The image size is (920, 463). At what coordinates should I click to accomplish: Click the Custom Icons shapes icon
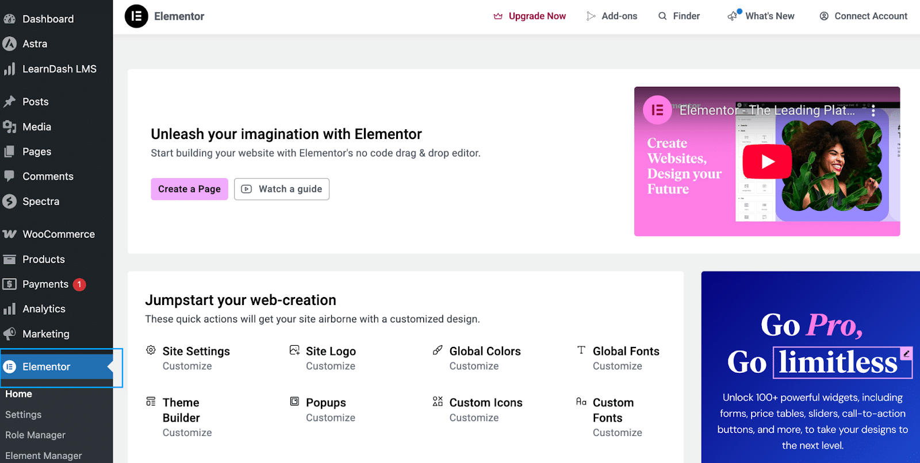click(x=438, y=401)
